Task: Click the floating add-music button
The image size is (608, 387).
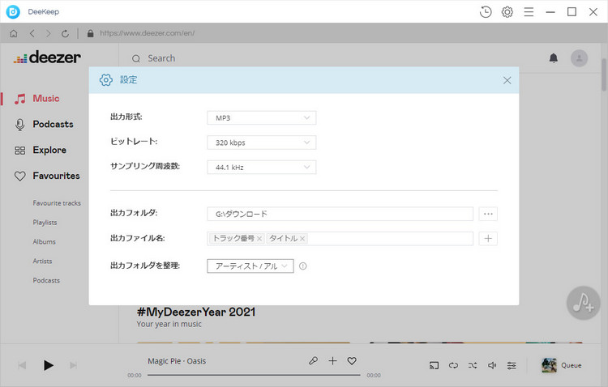Action: click(x=583, y=303)
